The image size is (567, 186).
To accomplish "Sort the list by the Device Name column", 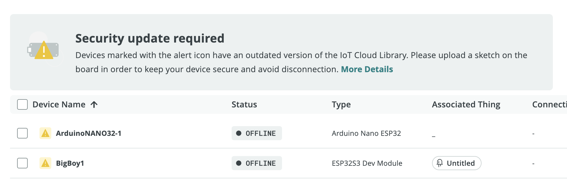I will click(59, 105).
